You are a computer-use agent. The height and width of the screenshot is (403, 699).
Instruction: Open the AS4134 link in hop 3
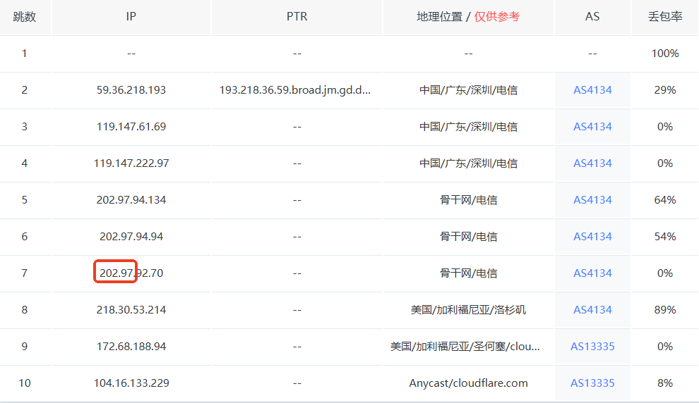coord(592,127)
